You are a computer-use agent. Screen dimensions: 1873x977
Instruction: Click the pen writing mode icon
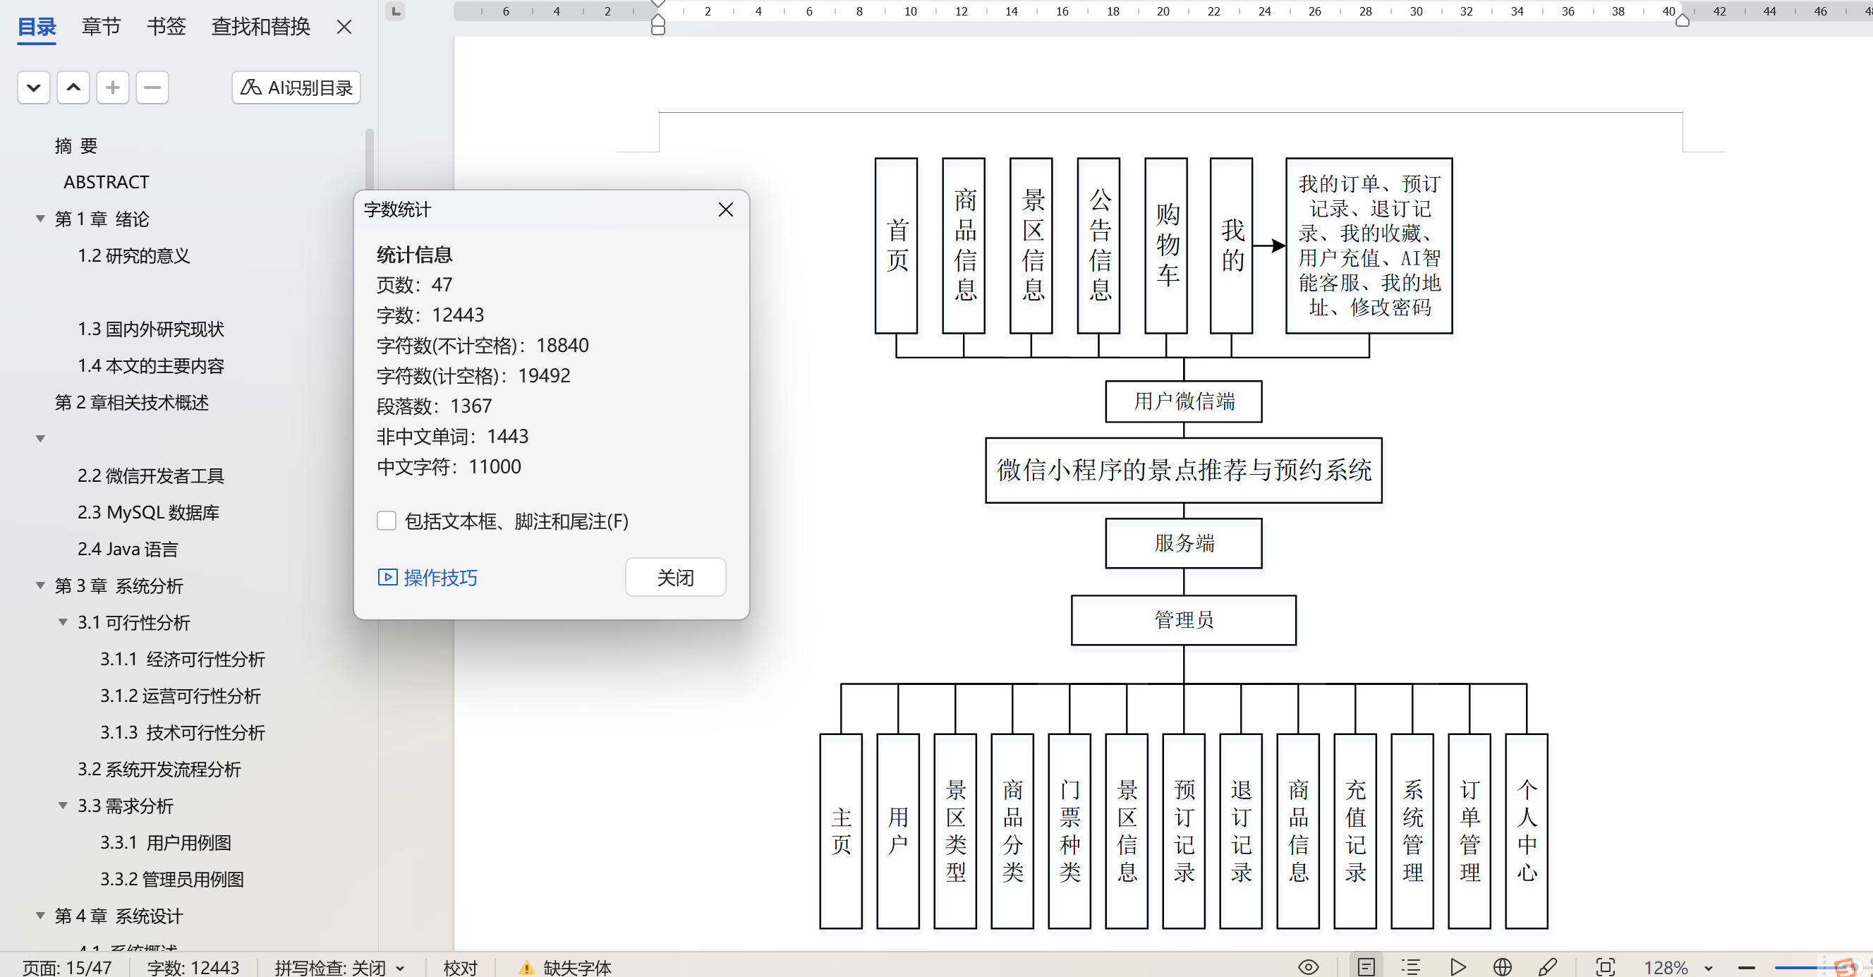click(1547, 967)
